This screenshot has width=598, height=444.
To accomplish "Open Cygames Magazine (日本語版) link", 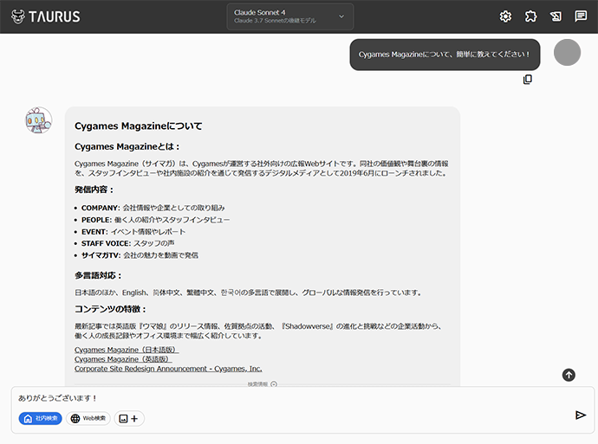I will click(x=127, y=350).
